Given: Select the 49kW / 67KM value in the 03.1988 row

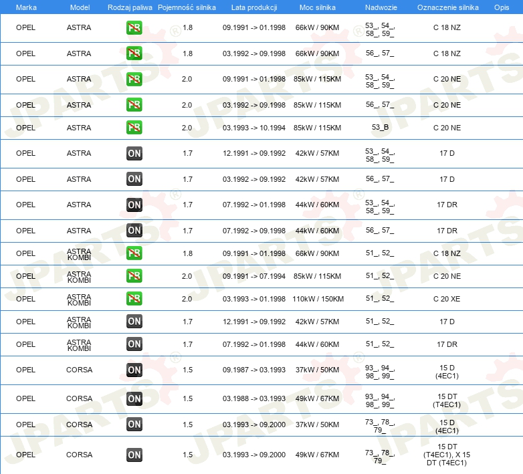Looking at the screenshot, I should [317, 398].
